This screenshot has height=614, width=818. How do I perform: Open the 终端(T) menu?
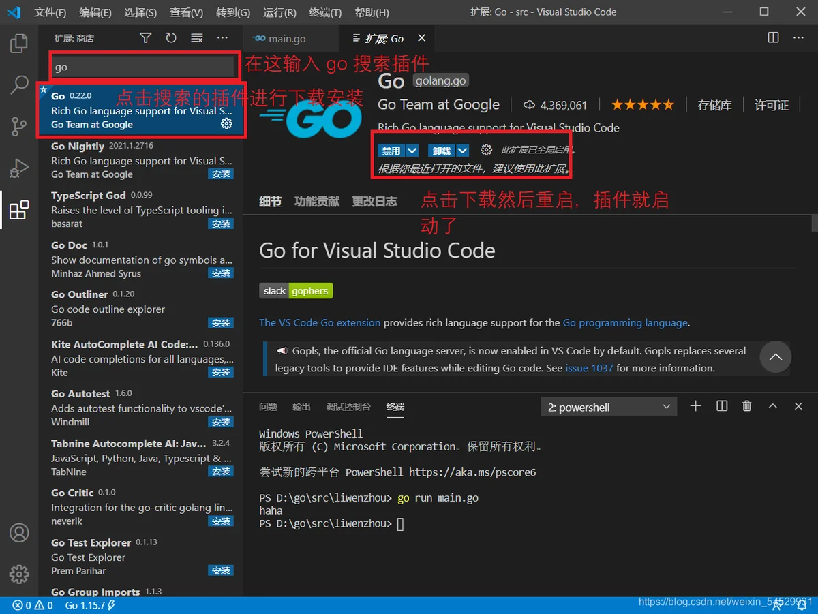pos(325,12)
